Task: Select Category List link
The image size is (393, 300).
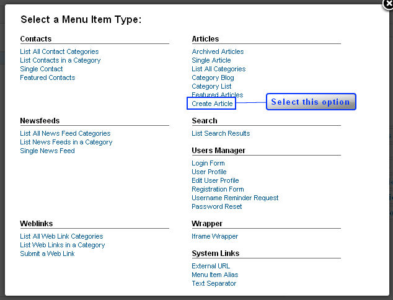Action: point(211,86)
